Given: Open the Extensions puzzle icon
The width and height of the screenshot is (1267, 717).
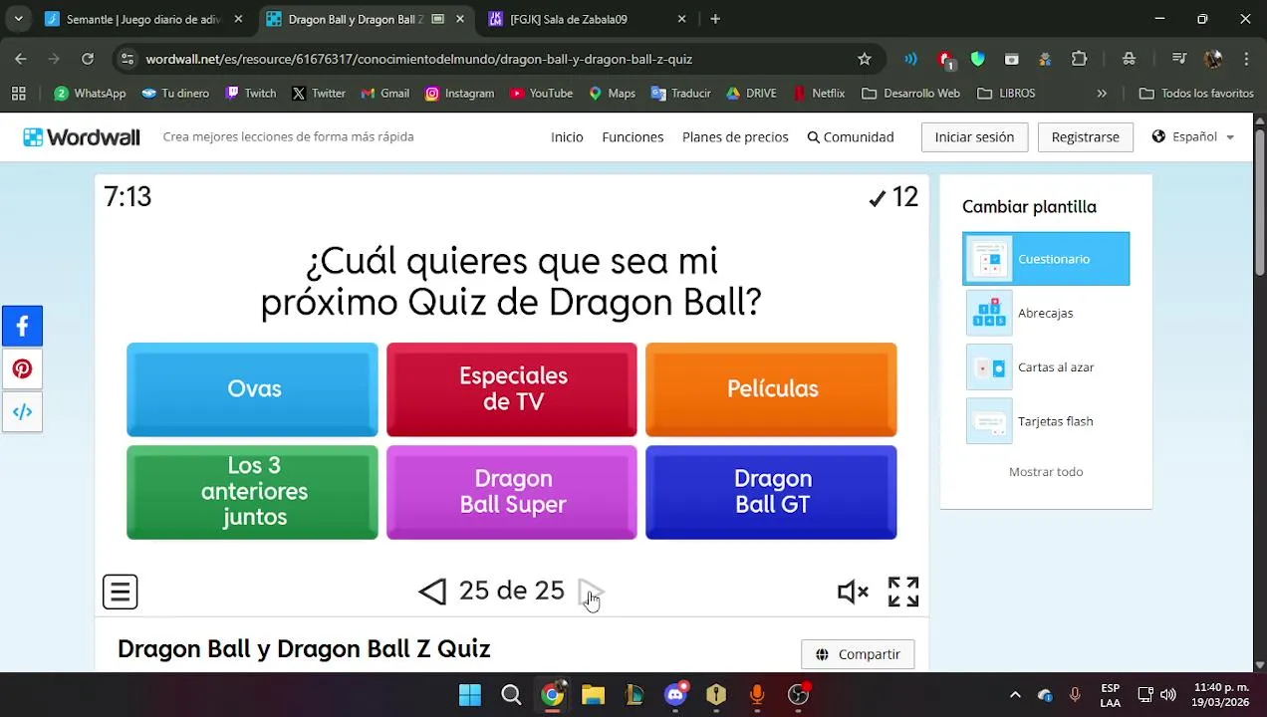Looking at the screenshot, I should (x=1079, y=59).
